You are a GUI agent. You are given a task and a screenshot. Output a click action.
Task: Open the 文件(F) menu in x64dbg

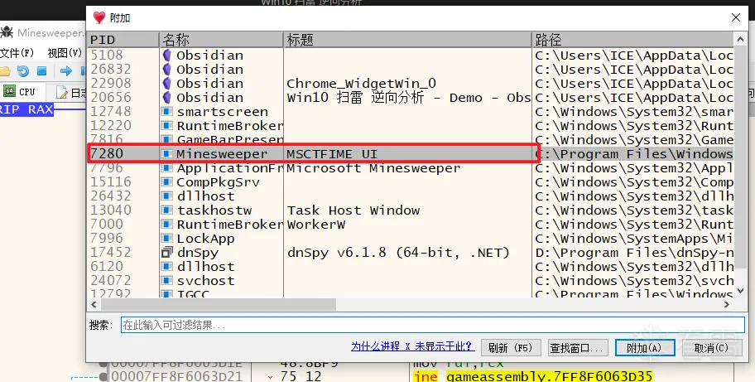[17, 53]
